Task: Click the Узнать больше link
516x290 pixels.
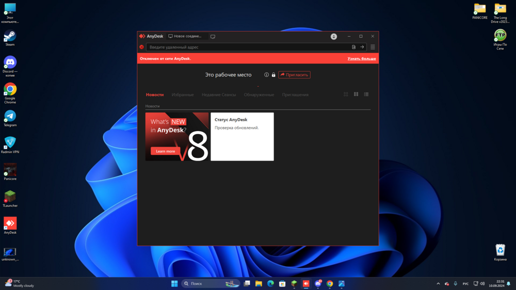Action: click(362, 59)
